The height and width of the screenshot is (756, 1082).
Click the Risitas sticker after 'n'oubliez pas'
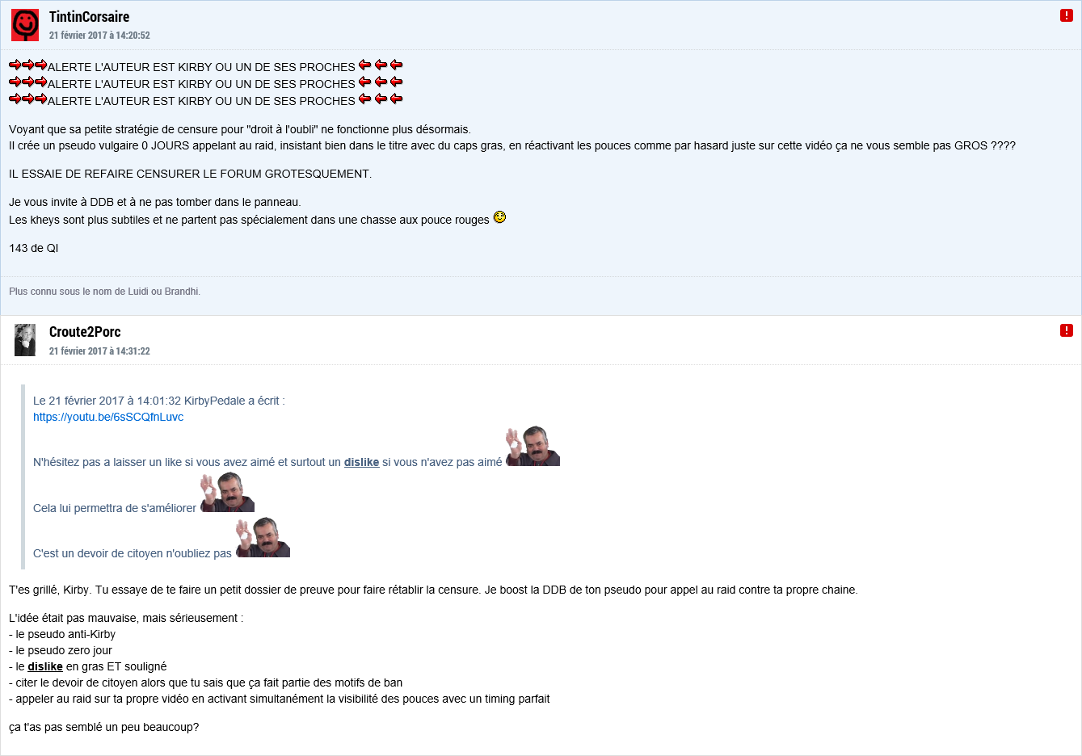tap(263, 537)
